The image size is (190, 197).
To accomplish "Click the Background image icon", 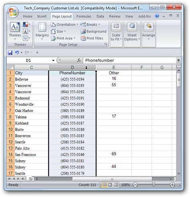I will pos(83,32).
